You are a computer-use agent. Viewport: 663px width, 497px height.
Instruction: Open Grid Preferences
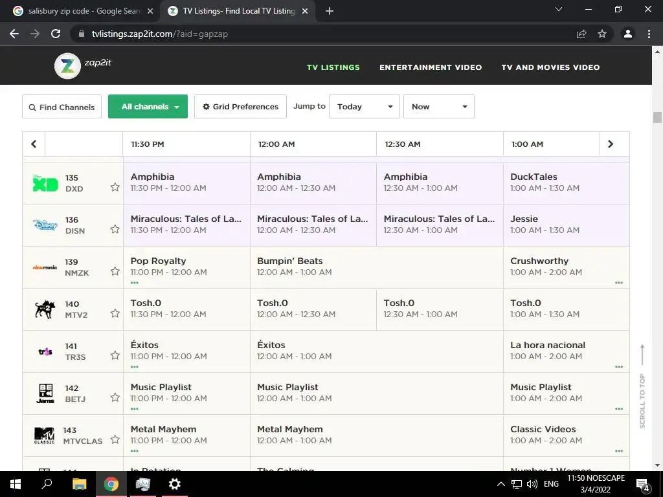click(x=241, y=107)
